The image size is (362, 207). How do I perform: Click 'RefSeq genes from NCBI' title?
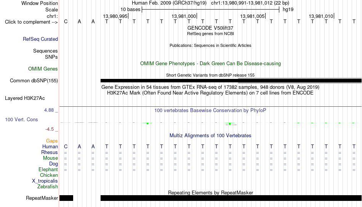[210, 34]
